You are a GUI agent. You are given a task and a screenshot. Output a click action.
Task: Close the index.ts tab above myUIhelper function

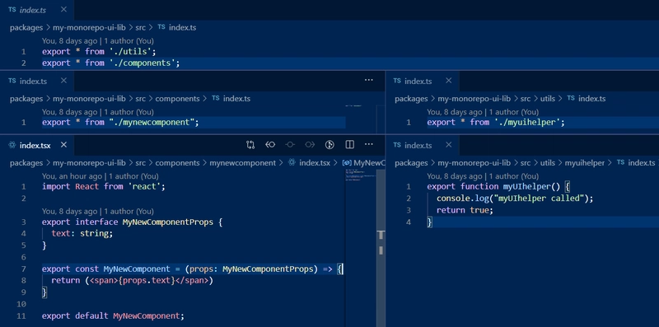pyautogui.click(x=448, y=145)
